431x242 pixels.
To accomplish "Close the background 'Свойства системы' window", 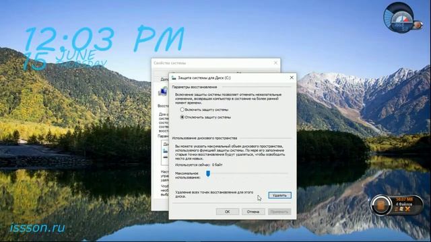I will [x=275, y=63].
